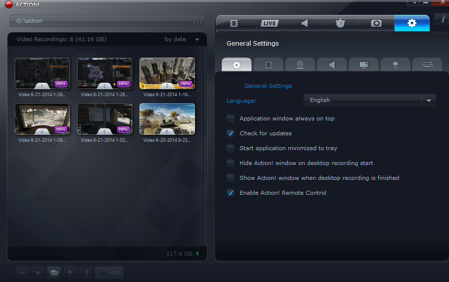449x282 pixels.
Task: Open the upload/export arrow settings sub-tab
Action: 395,65
